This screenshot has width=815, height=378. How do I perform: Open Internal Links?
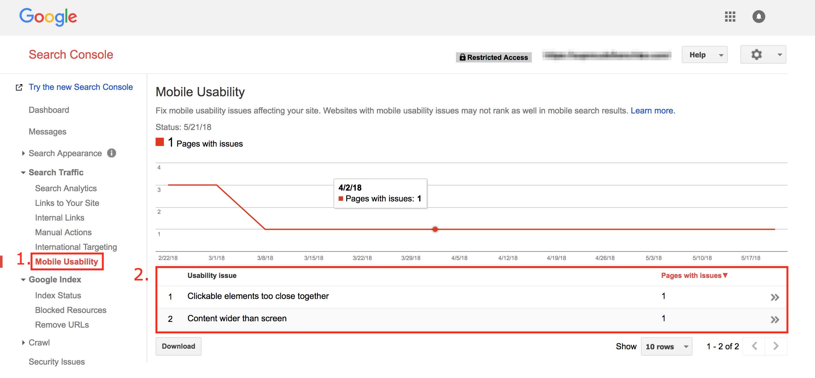[60, 218]
